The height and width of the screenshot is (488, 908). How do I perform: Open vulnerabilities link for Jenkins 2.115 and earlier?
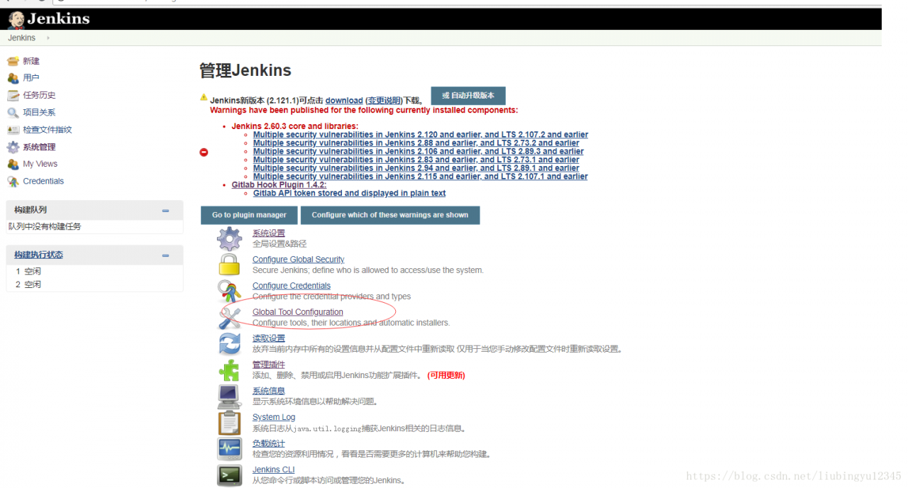[421, 177]
